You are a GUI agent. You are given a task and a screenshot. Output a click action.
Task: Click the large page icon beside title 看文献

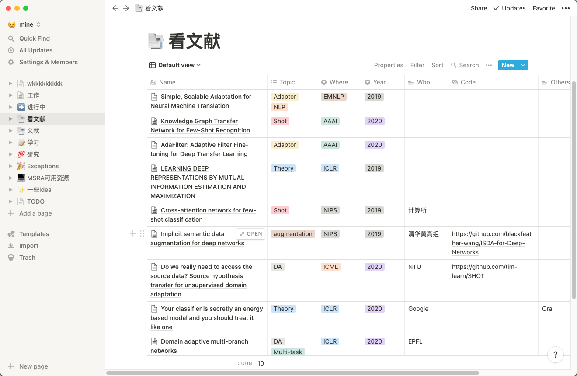[156, 41]
